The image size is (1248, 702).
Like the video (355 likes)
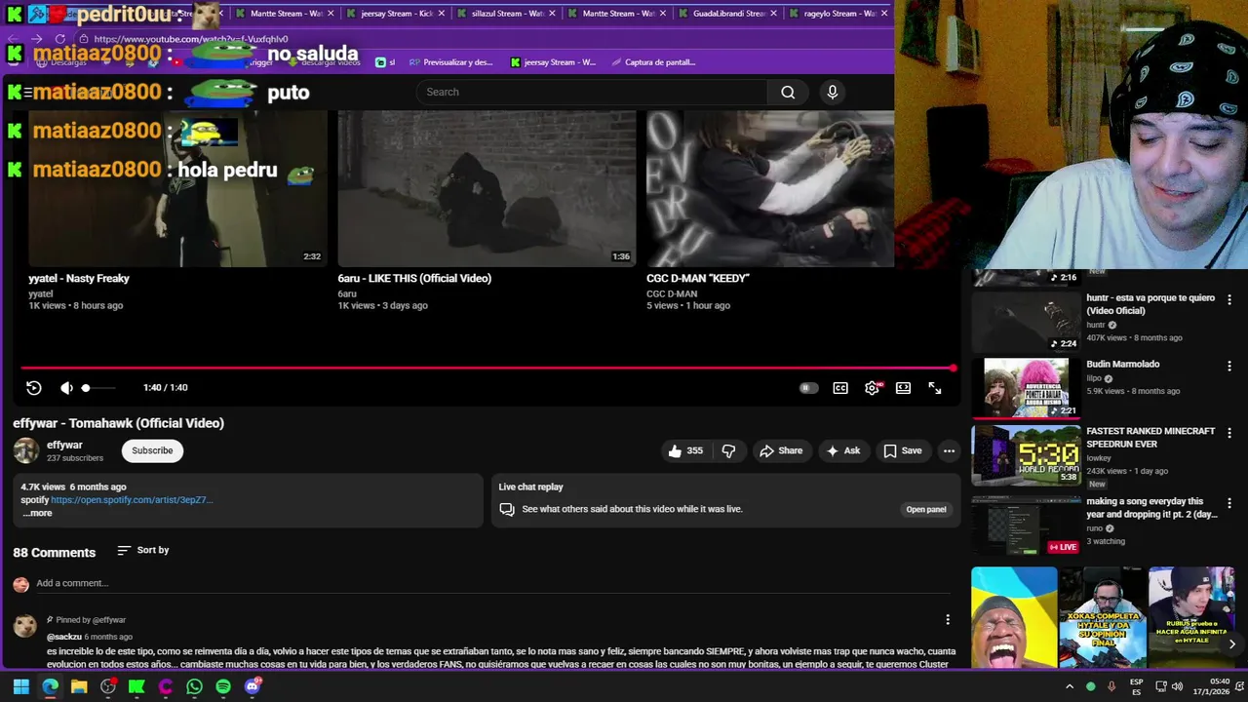coord(686,450)
